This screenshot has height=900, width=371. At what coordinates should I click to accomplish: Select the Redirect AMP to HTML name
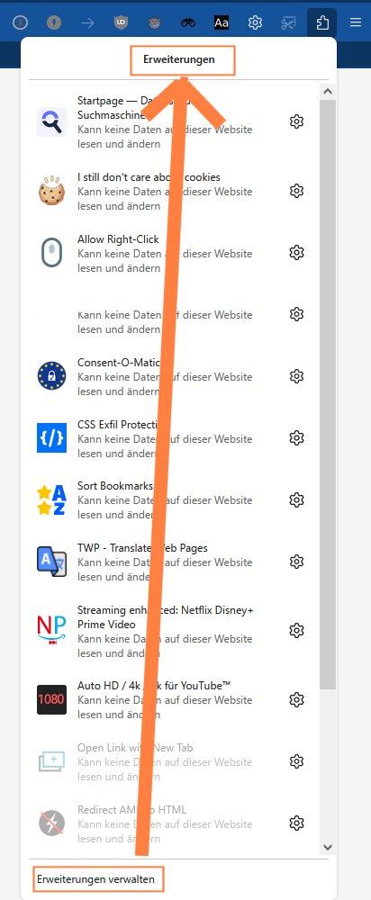132,811
